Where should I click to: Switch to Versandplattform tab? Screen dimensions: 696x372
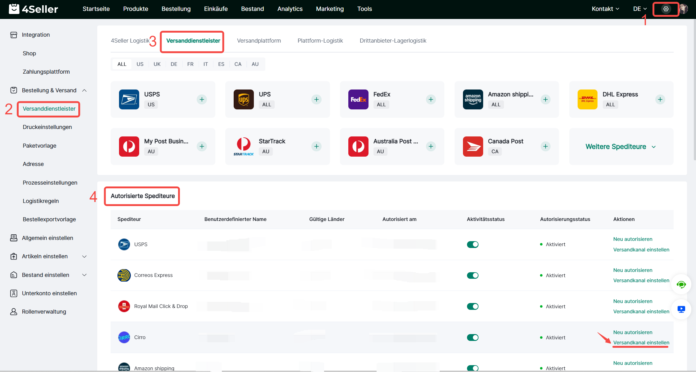point(259,41)
